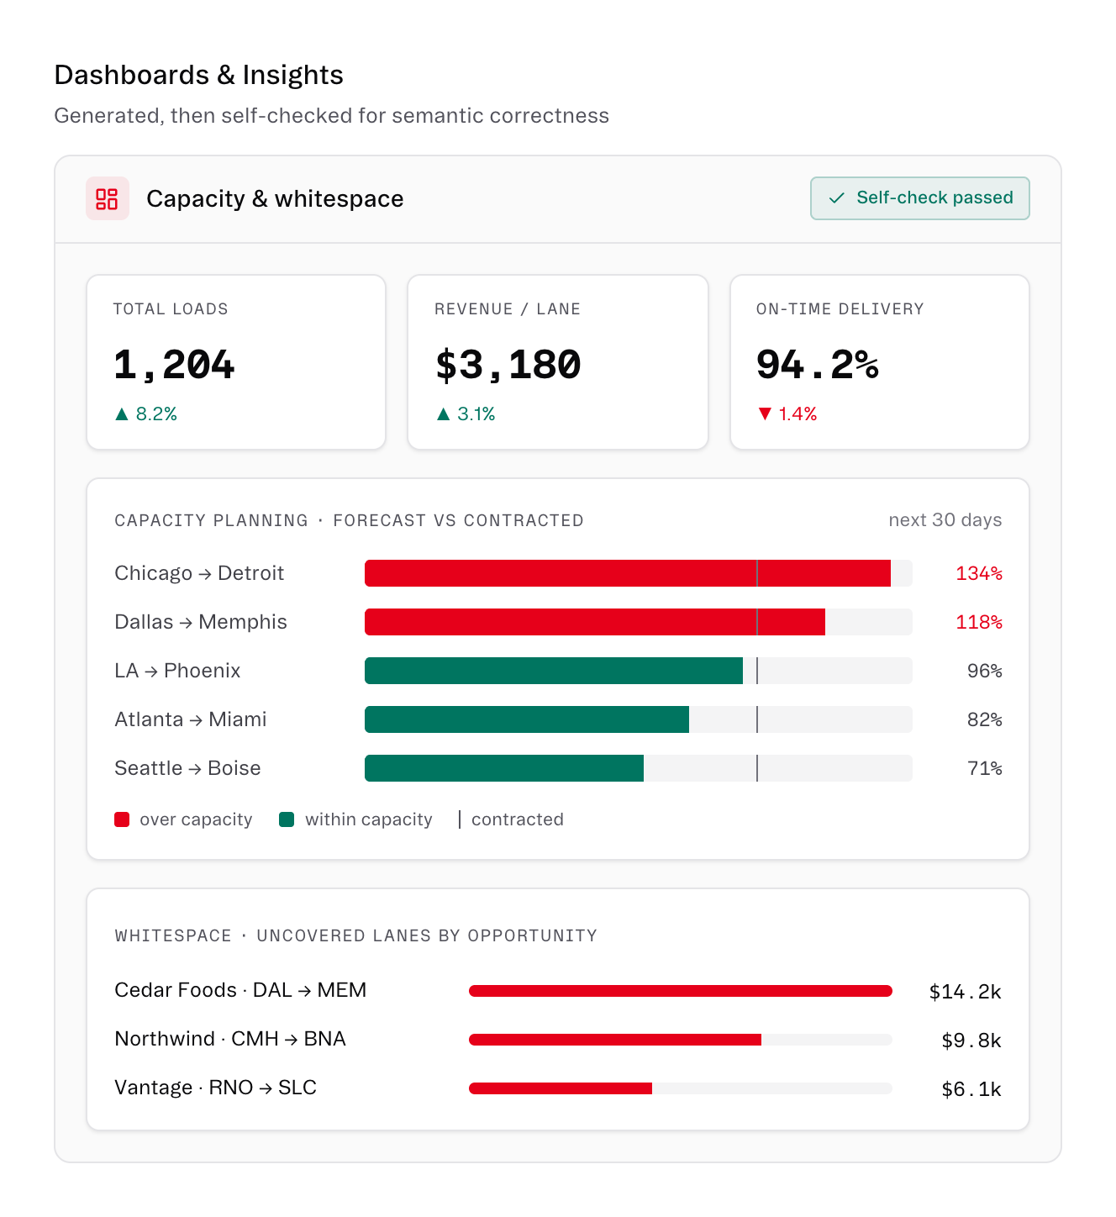
Task: Click the green up-triangle beside 3.1%
Action: pos(444,414)
